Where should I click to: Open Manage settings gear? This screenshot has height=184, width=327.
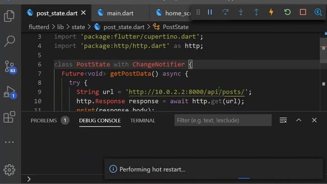pos(9,170)
